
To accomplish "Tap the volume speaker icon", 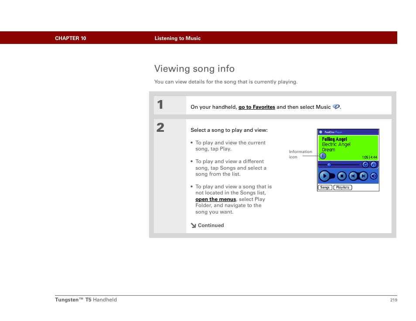I will 374,176.
